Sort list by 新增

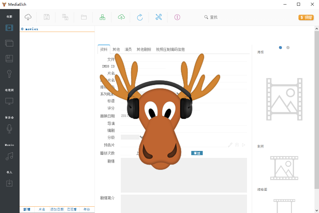27,209
